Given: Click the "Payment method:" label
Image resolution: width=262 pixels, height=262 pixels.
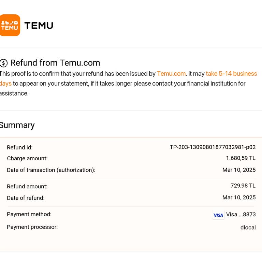Looking at the screenshot, I should tap(29, 214).
